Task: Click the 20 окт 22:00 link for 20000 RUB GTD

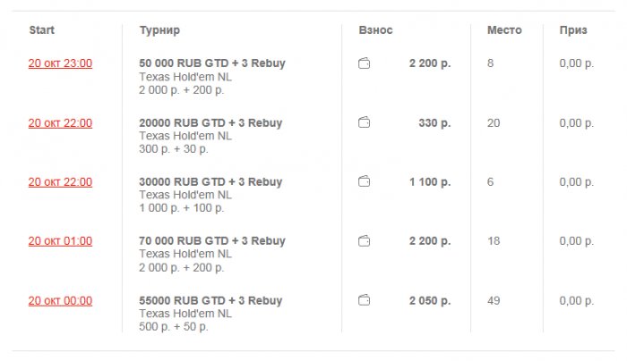Action: 60,122
